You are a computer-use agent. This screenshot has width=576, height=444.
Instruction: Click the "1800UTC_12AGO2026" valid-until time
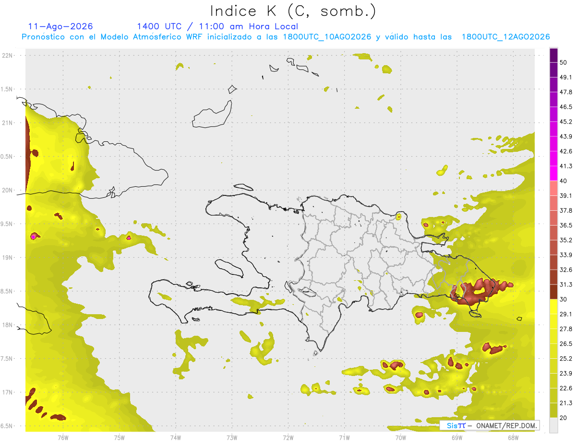pos(505,37)
